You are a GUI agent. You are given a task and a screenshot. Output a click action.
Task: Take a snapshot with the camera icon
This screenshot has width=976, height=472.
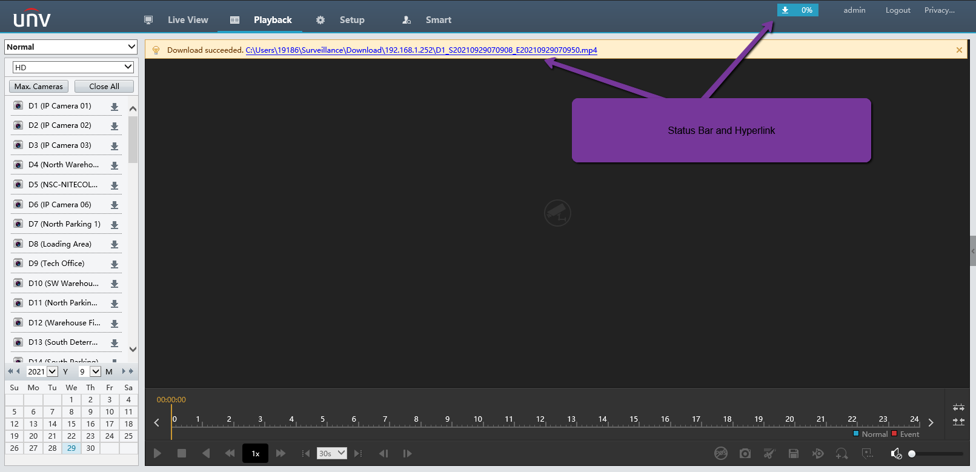(x=745, y=453)
